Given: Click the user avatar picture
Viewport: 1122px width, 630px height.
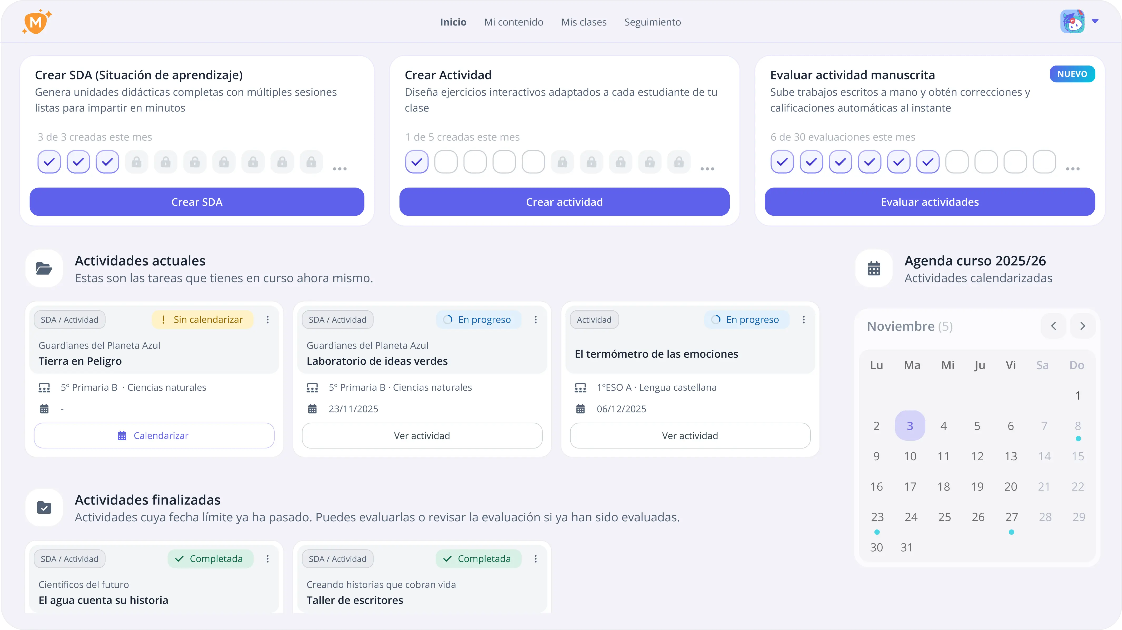Looking at the screenshot, I should click(1072, 22).
